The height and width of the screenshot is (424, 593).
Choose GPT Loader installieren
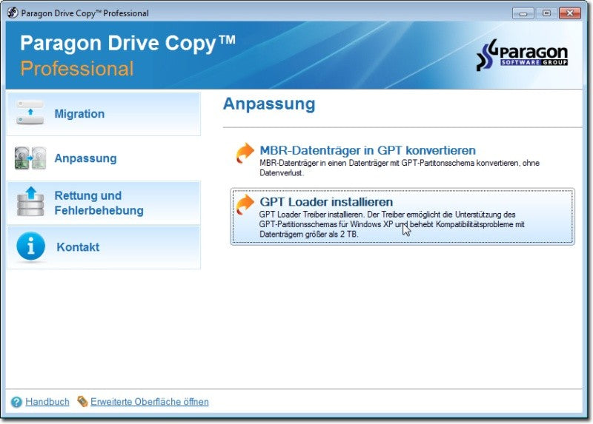[402, 217]
